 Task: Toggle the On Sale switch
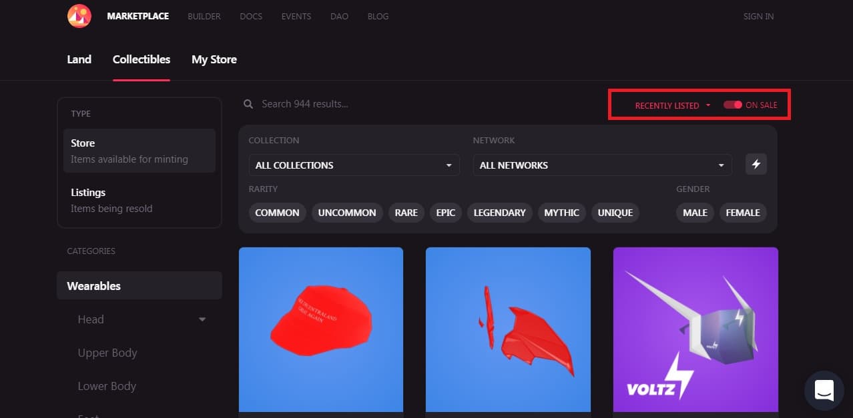(x=733, y=105)
